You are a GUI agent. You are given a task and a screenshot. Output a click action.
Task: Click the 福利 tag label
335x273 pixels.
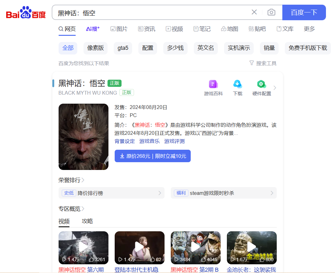(181, 193)
